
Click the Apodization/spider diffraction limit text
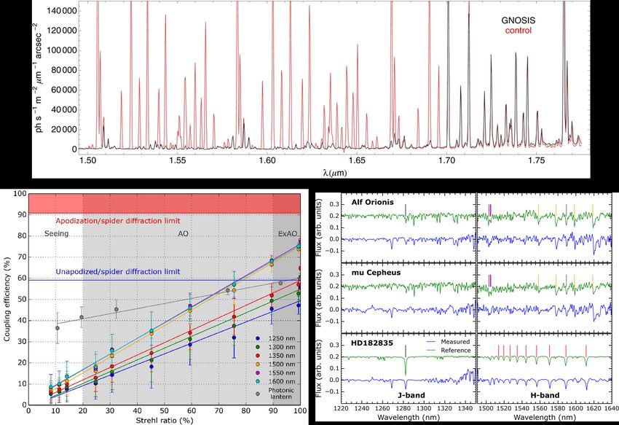pos(118,221)
